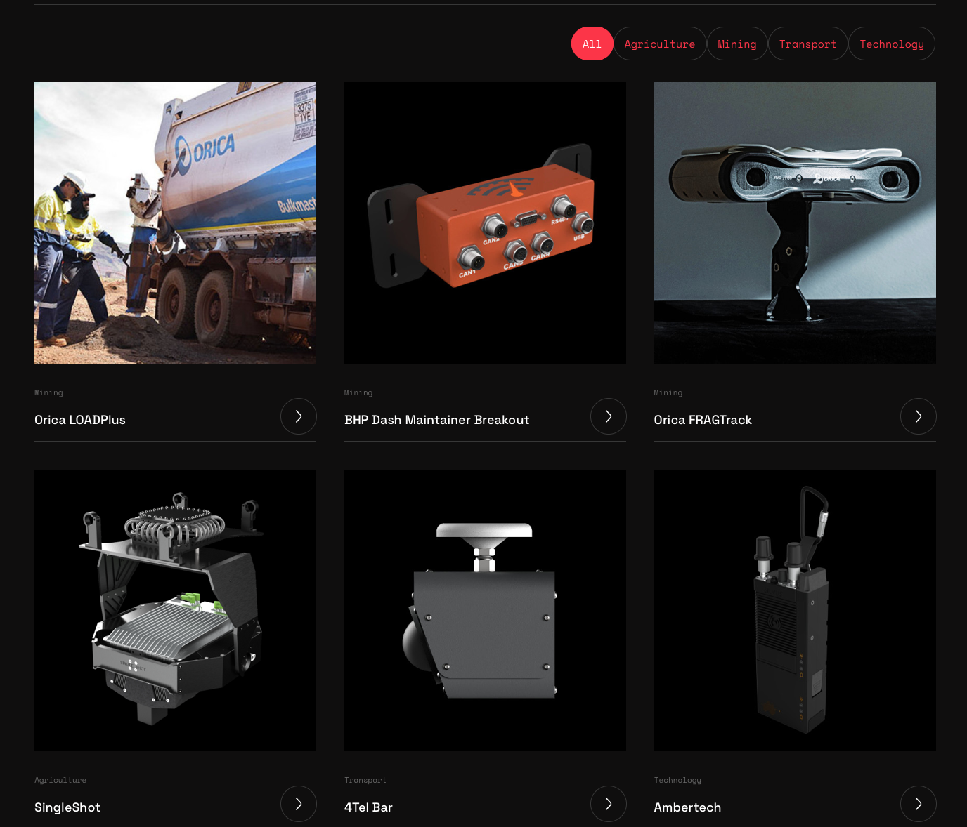This screenshot has width=967, height=827.
Task: Select the Technology category filter
Action: 891,44
